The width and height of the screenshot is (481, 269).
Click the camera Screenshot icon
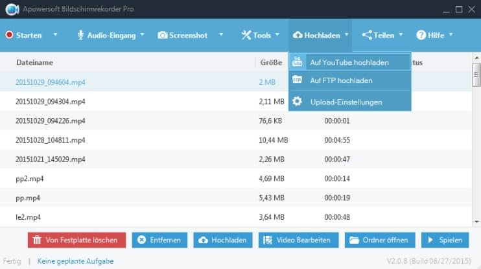[163, 35]
